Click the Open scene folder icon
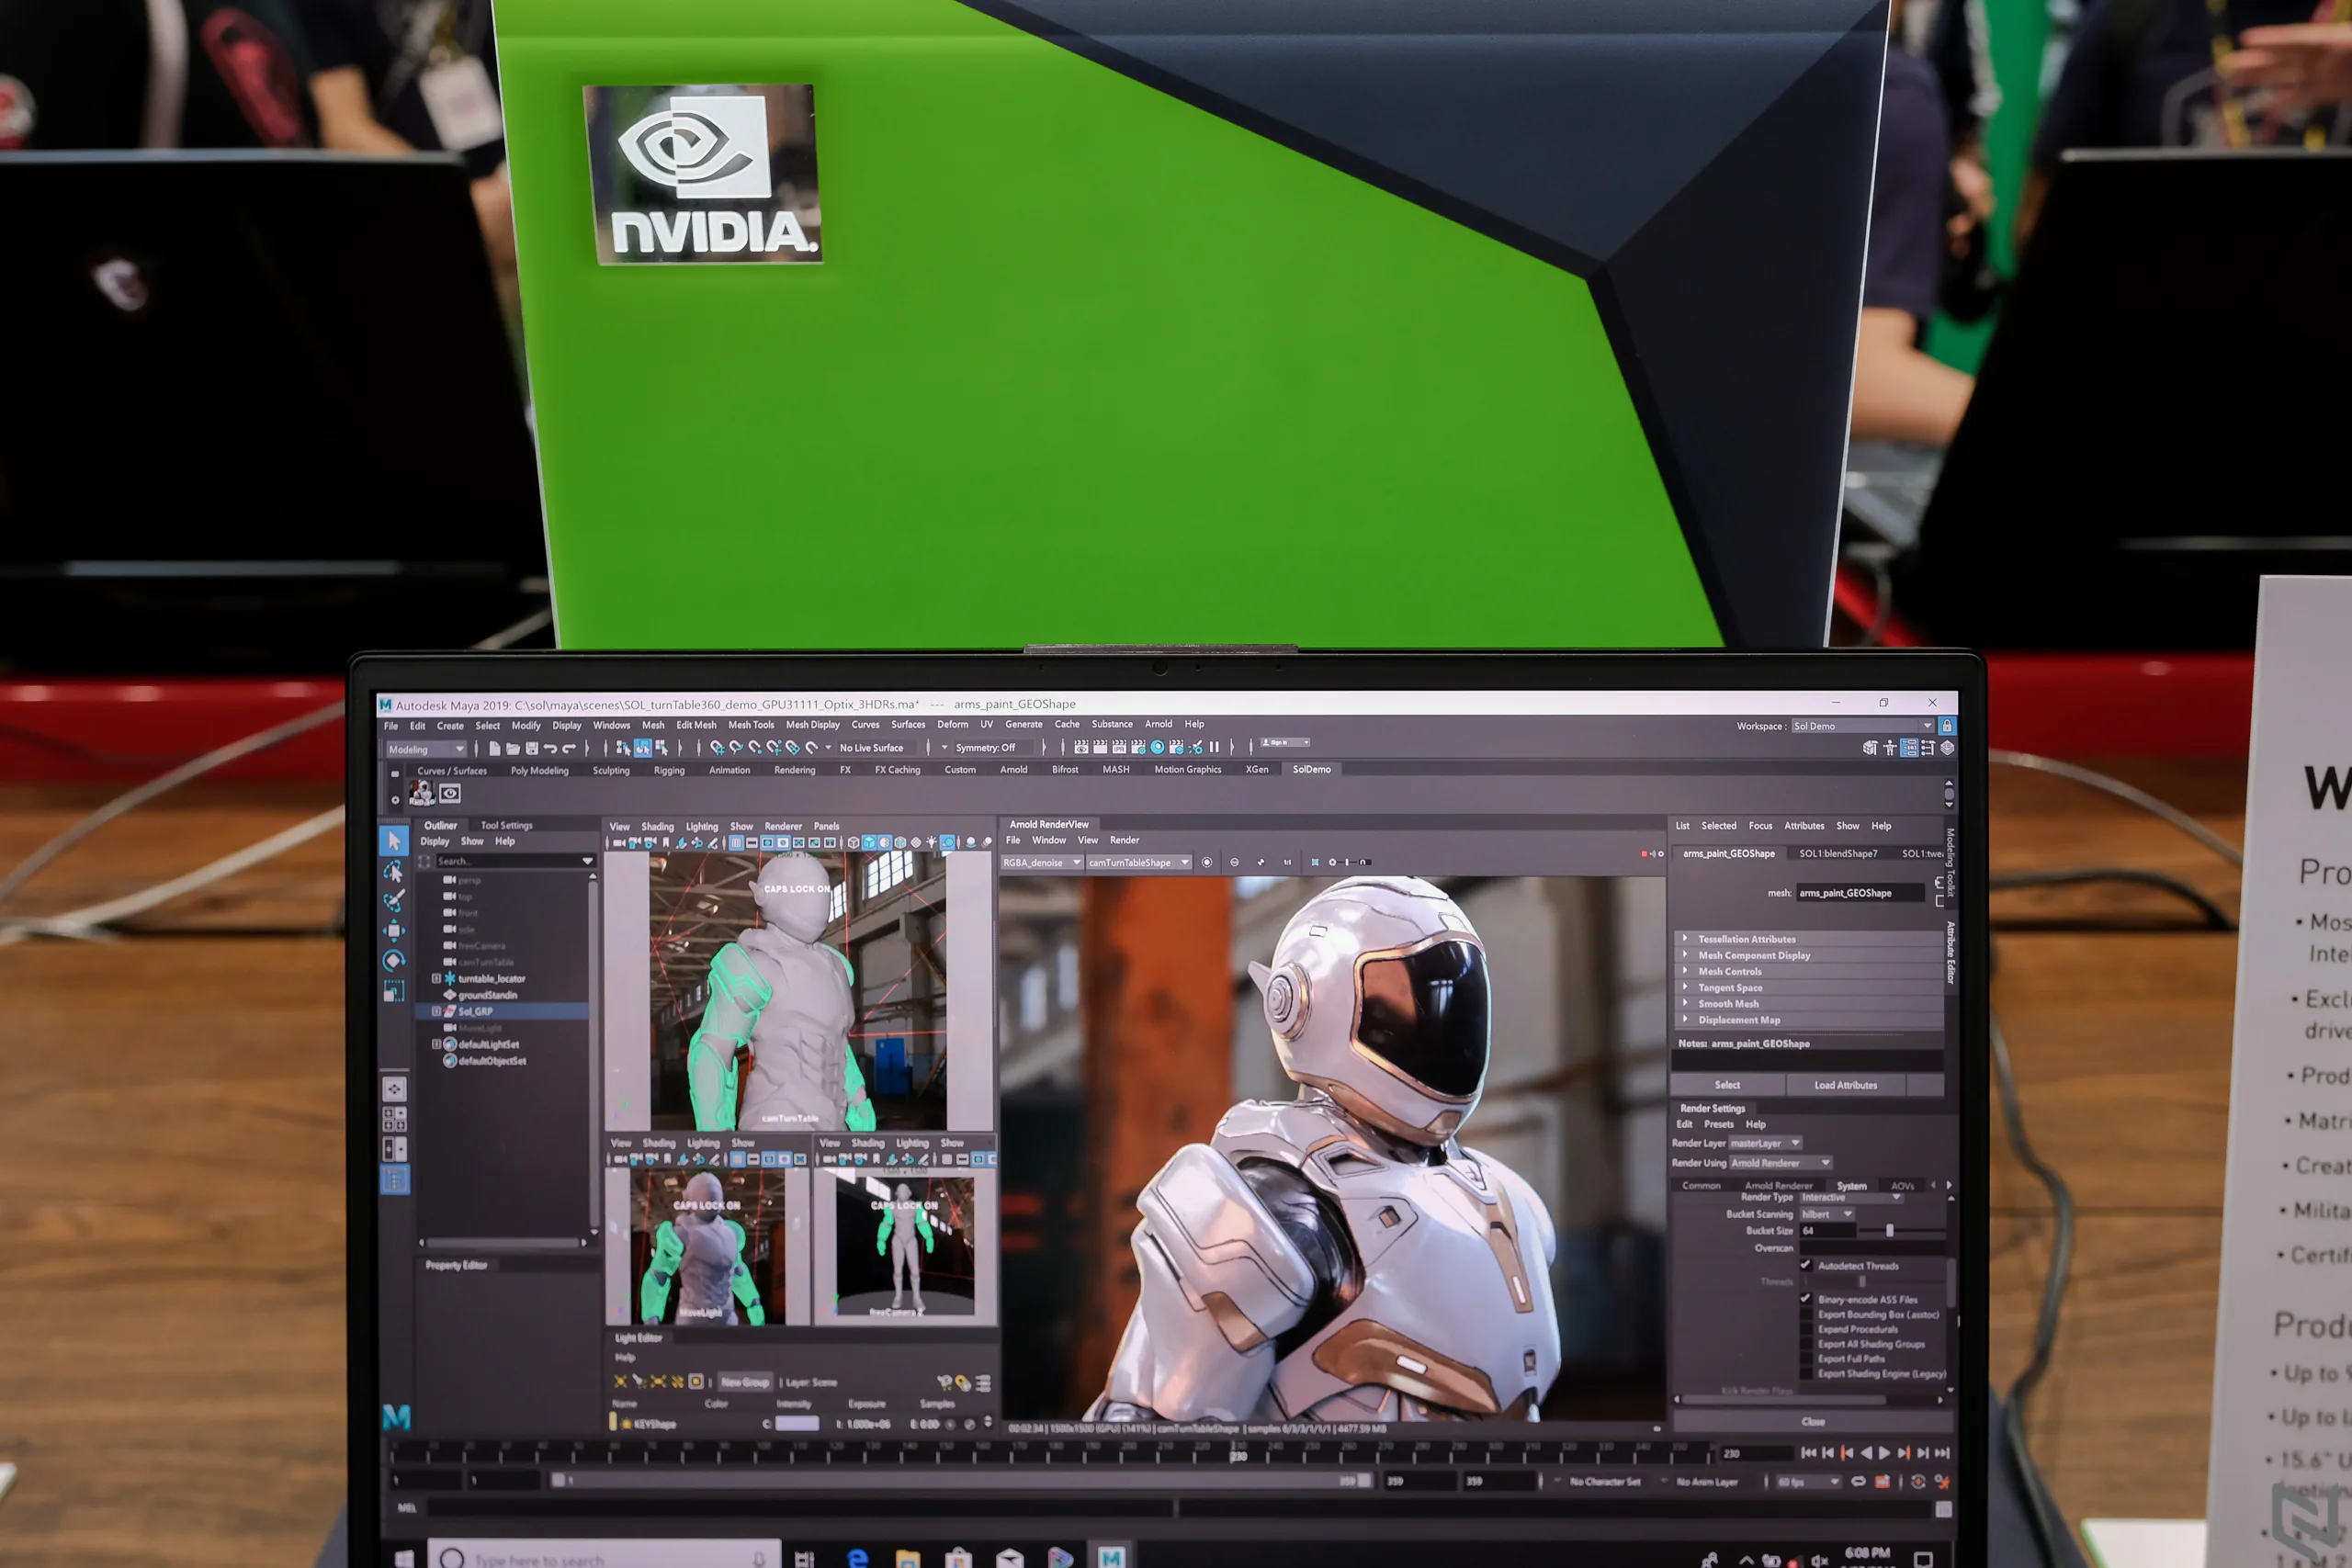This screenshot has height=1568, width=2352. click(513, 748)
